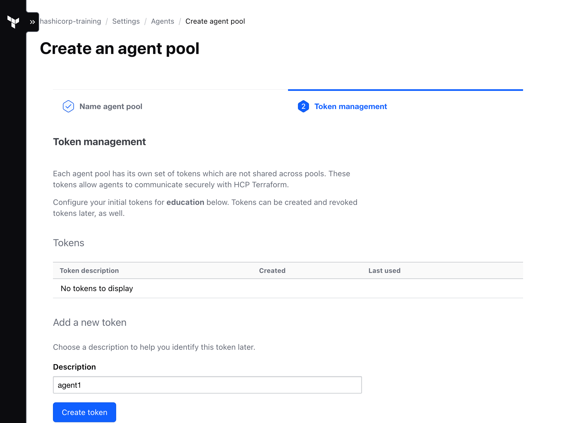Image resolution: width=565 pixels, height=423 pixels.
Task: Click the Create an agent pool page title
Action: (120, 48)
